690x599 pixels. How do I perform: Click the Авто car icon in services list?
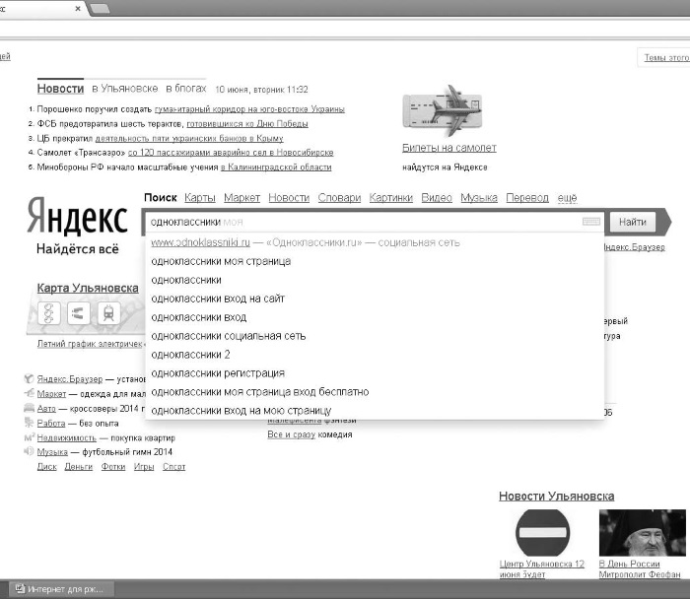click(29, 408)
